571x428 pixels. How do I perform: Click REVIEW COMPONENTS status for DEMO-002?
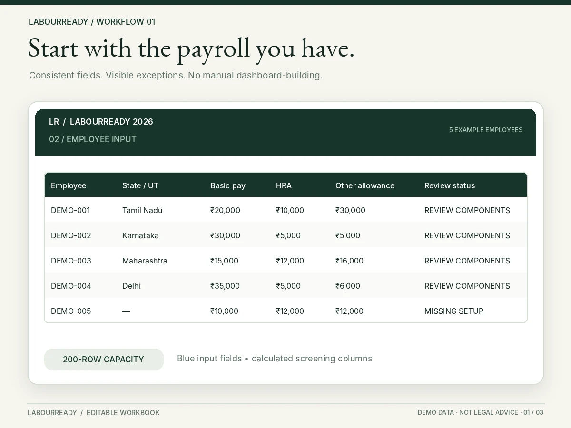(x=467, y=235)
